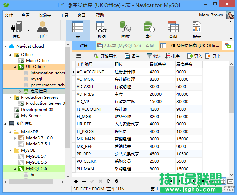237x195 pixels.
Task: Expand the 雇员信息 database node
Action: click(20, 91)
